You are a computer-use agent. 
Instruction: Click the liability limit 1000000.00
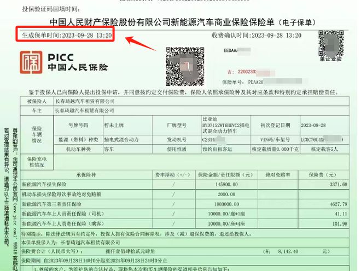pyautogui.click(x=226, y=204)
